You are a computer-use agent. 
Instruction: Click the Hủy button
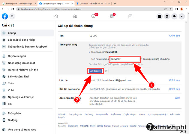[x=106, y=71]
